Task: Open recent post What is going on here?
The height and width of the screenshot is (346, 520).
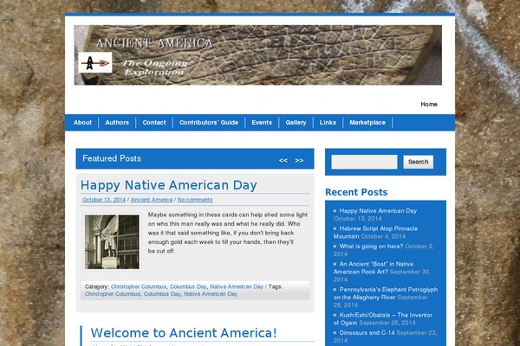Action: [x=371, y=247]
